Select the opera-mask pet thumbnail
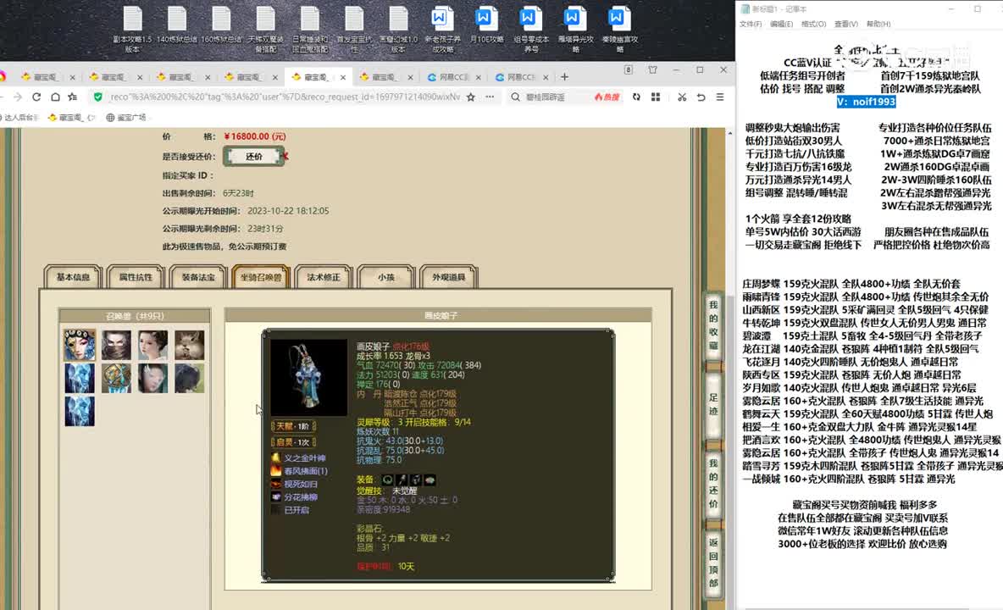The width and height of the screenshot is (1003, 610). tap(80, 345)
